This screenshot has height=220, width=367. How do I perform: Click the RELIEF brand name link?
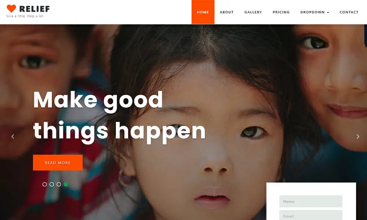click(34, 9)
